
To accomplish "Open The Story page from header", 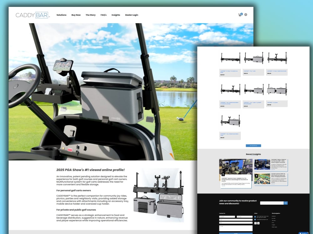I will tap(91, 15).
